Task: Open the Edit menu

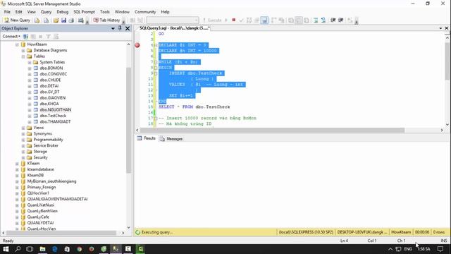Action: click(19, 12)
